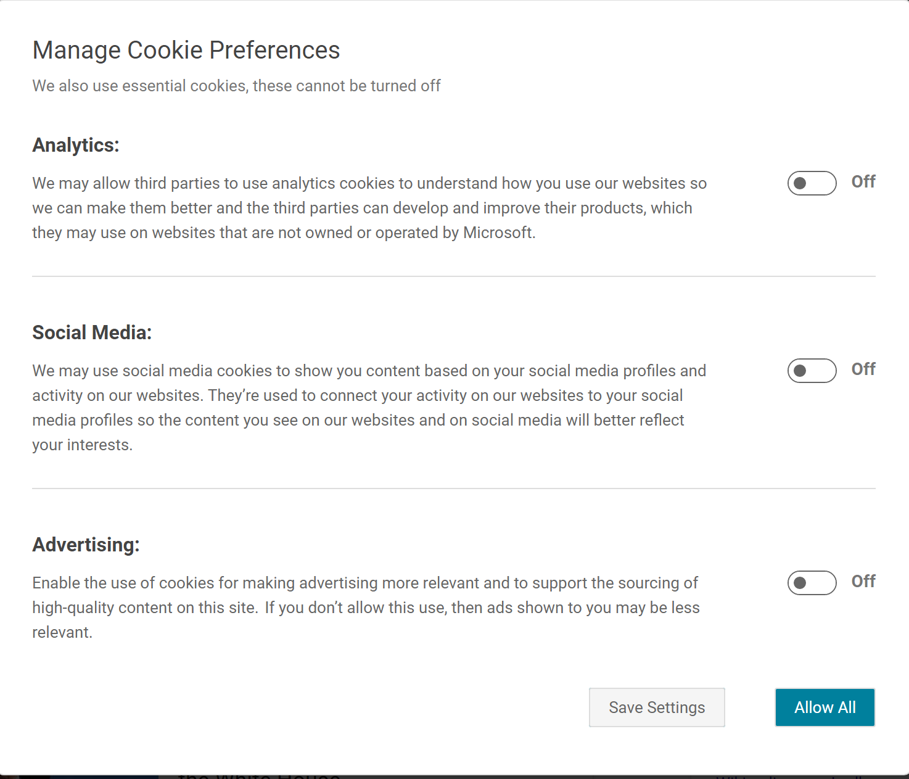This screenshot has width=909, height=779.
Task: Click the Social Media: section heading
Action: click(93, 332)
